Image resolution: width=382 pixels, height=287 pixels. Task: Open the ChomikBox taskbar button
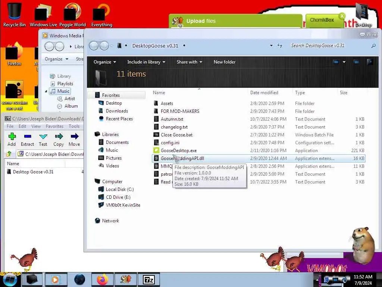[126, 280]
